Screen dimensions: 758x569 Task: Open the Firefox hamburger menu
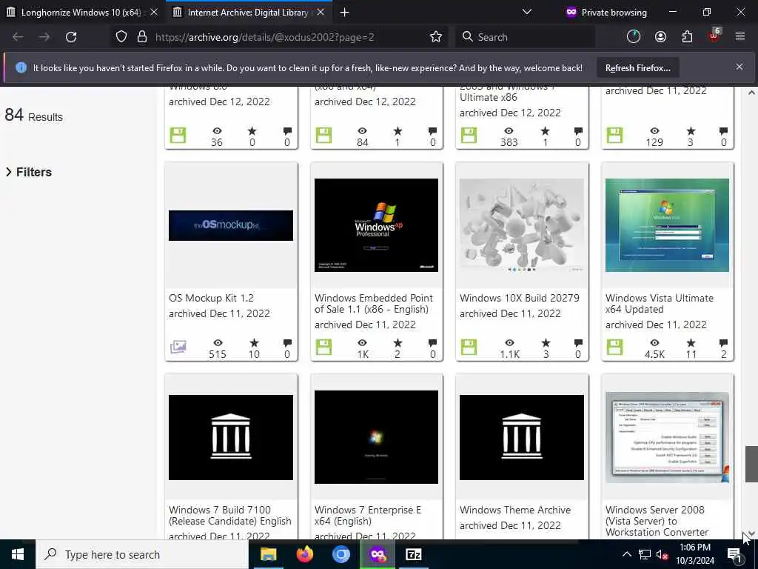[740, 36]
